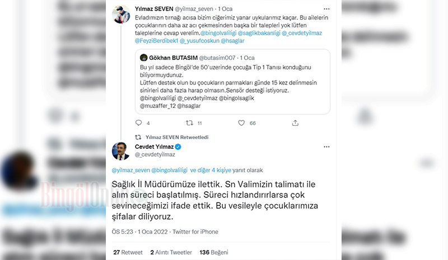View the 27 Retweet list
The image size is (448, 260).
pyautogui.click(x=128, y=252)
